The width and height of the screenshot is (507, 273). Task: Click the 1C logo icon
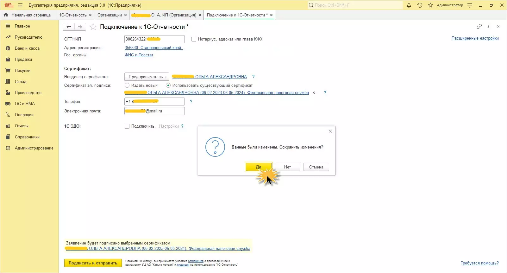tap(9, 5)
